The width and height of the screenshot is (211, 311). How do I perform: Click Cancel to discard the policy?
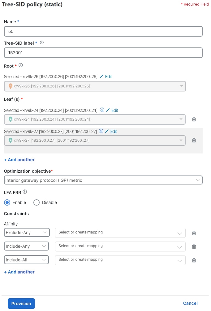tap(190, 303)
